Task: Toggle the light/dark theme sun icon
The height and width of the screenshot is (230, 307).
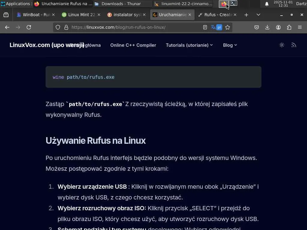Action: [282, 45]
